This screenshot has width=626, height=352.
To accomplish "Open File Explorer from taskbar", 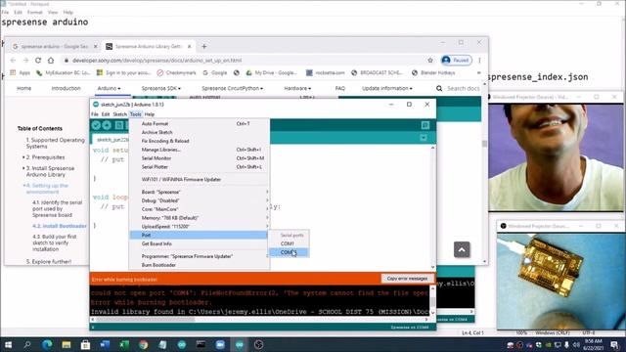I will [x=67, y=344].
